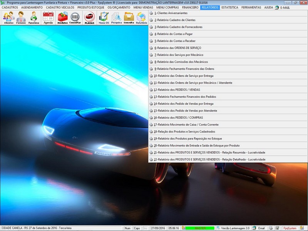Click the Consultar barcode icon
This screenshot has width=308, height=231.
(x=75, y=17)
